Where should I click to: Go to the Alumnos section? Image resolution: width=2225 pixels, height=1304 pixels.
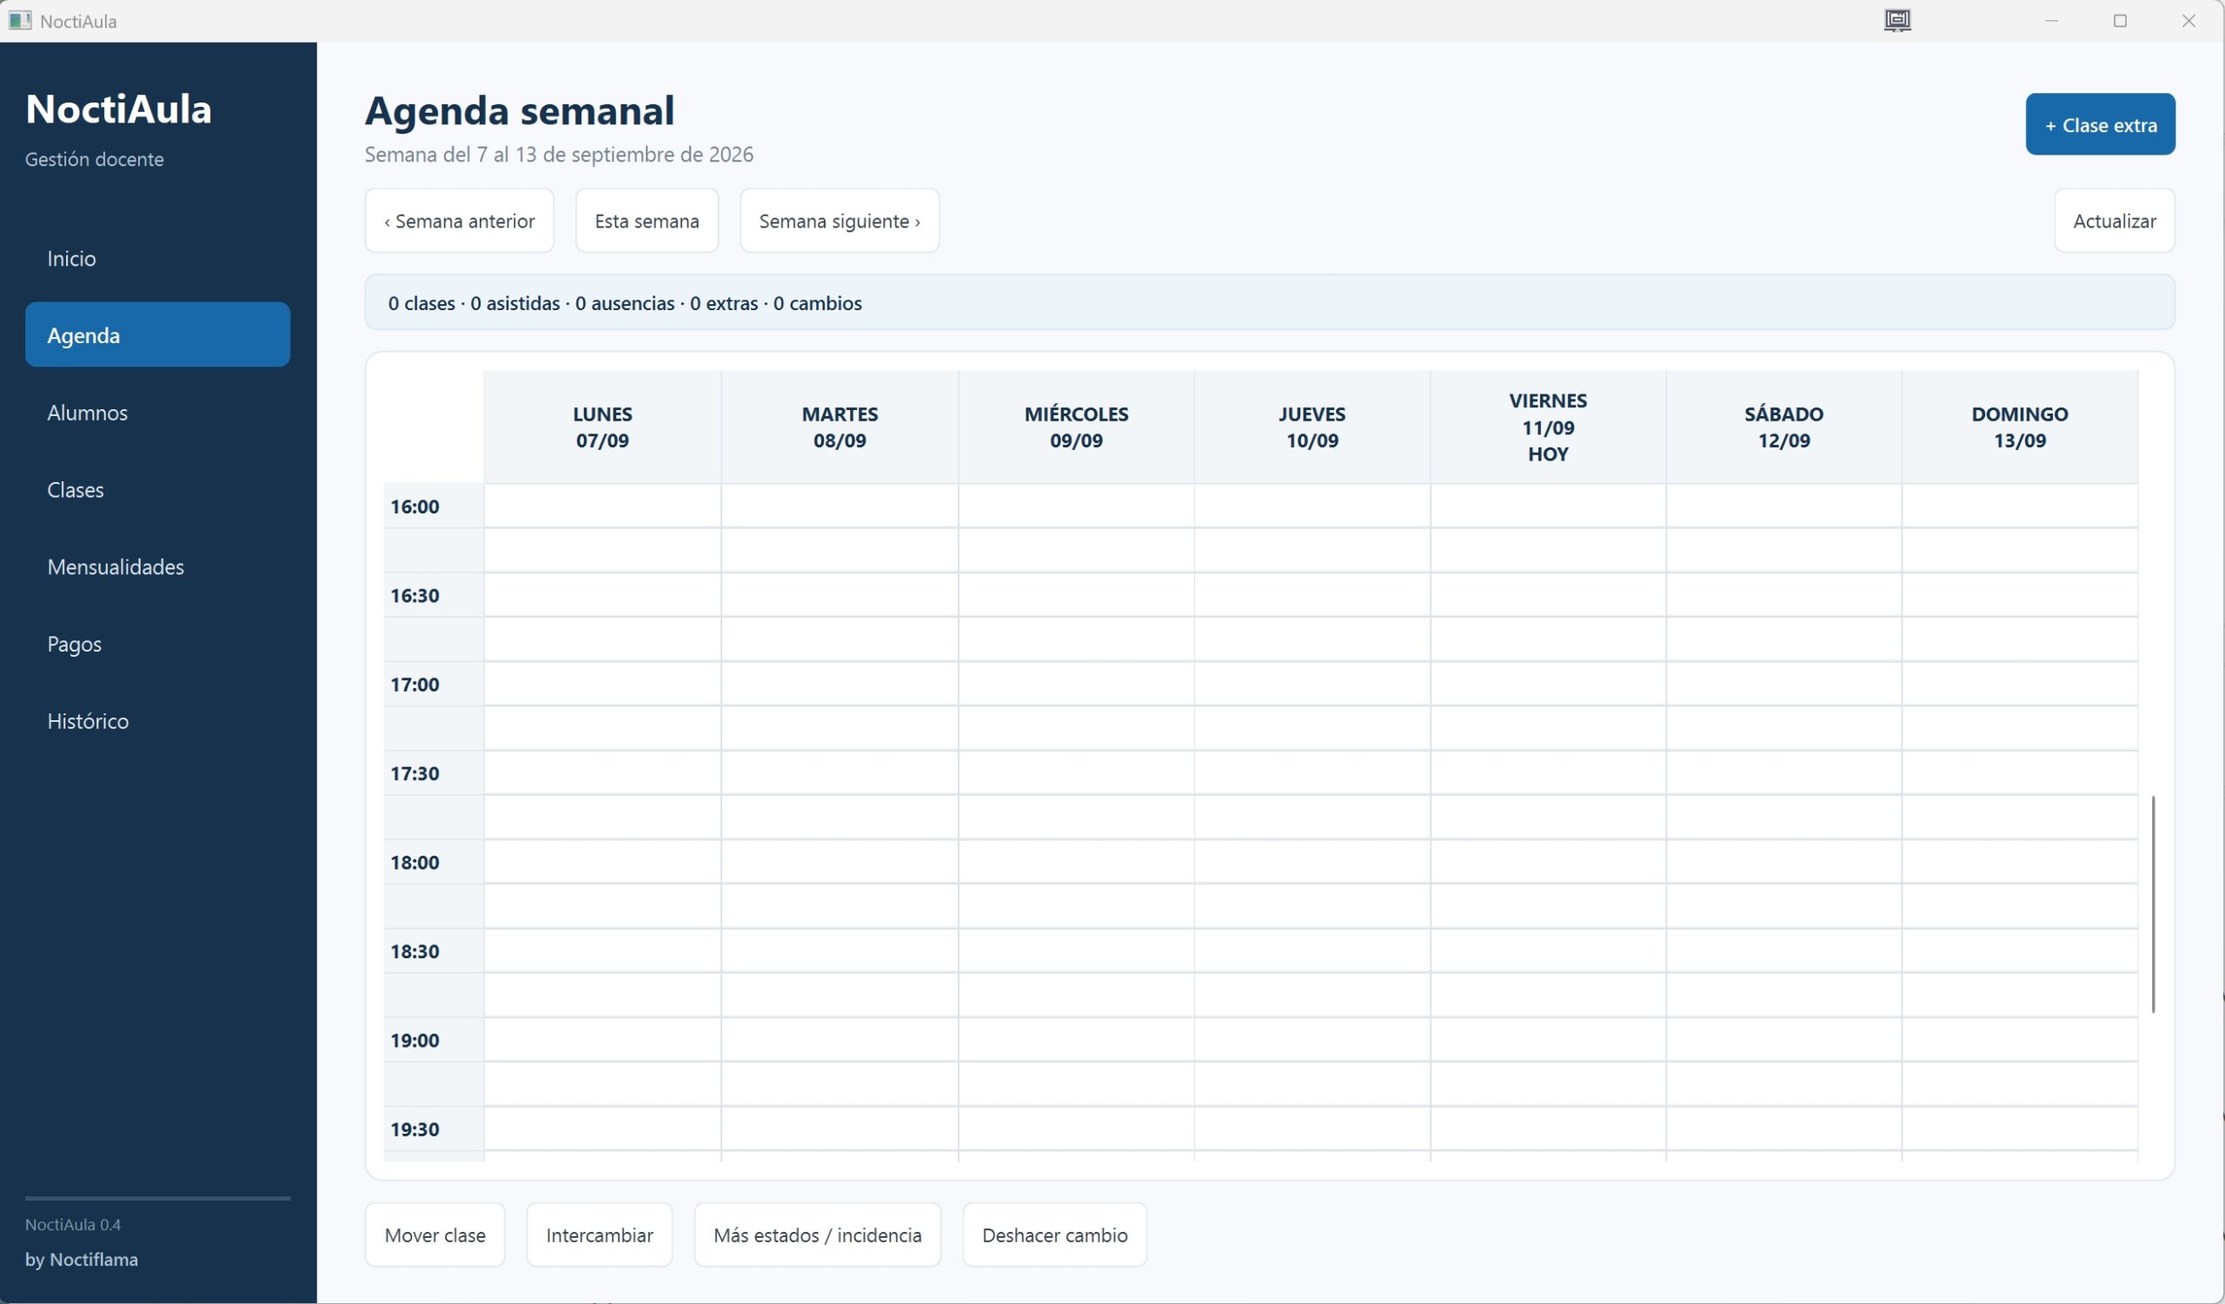(x=158, y=412)
